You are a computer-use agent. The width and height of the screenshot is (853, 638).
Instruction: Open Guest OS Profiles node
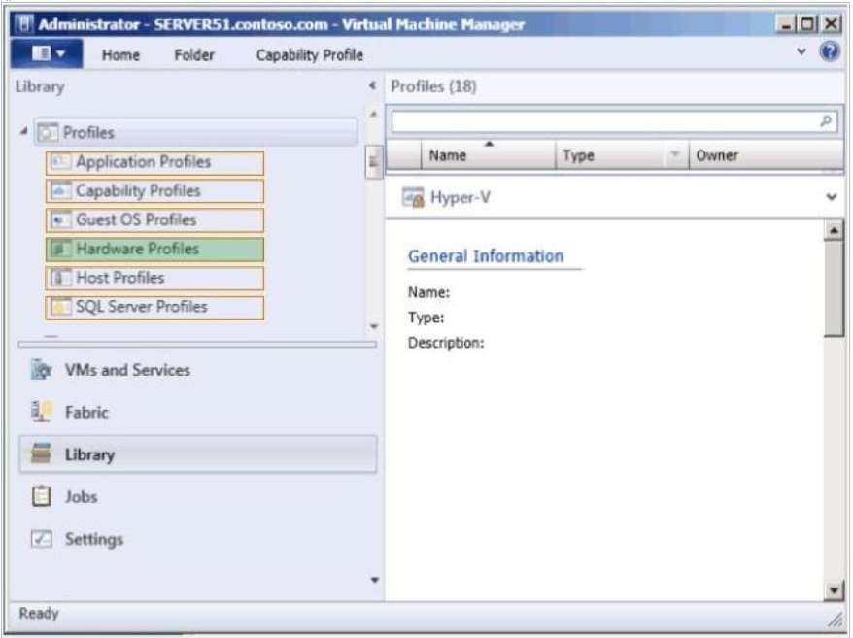click(x=154, y=219)
